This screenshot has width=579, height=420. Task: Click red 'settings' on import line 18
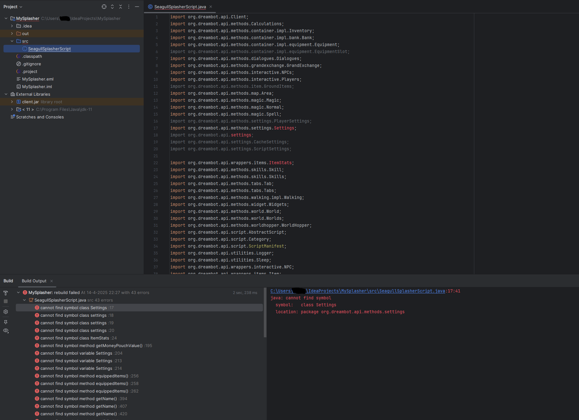[x=241, y=135]
